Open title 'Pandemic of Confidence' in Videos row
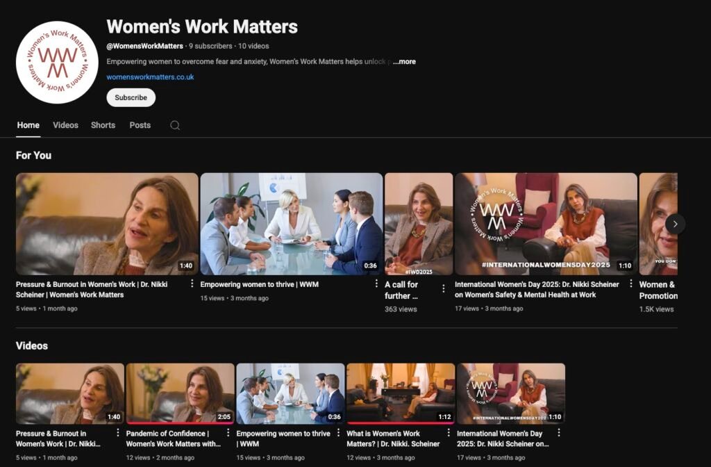 pos(173,439)
